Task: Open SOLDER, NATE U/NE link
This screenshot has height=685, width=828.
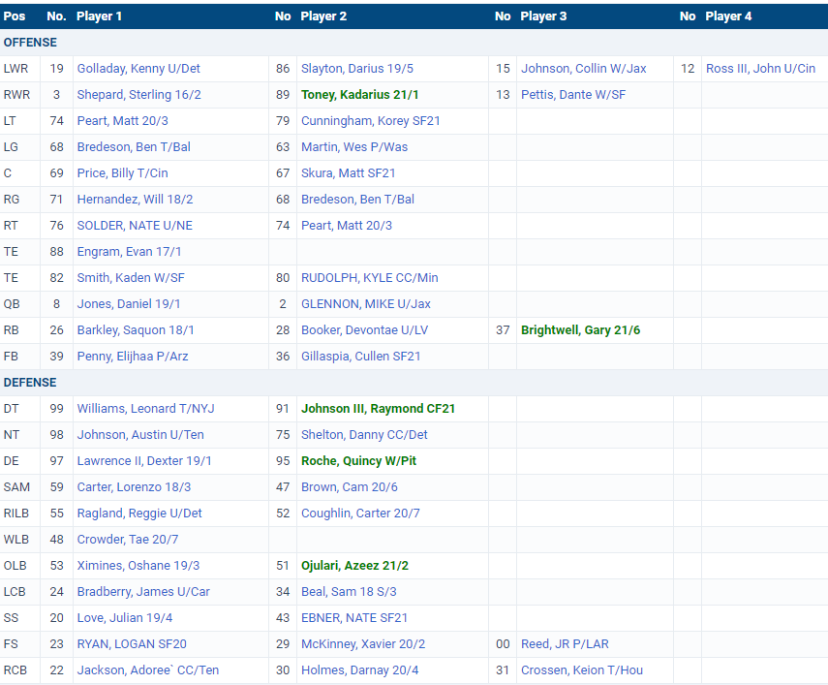Action: [x=135, y=226]
